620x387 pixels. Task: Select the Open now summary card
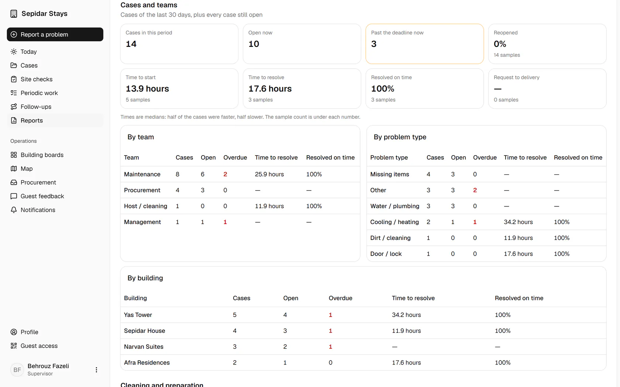tap(302, 44)
